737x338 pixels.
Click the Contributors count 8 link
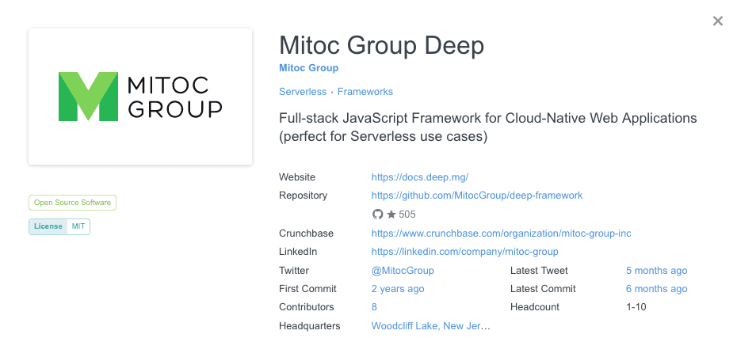[x=374, y=307]
